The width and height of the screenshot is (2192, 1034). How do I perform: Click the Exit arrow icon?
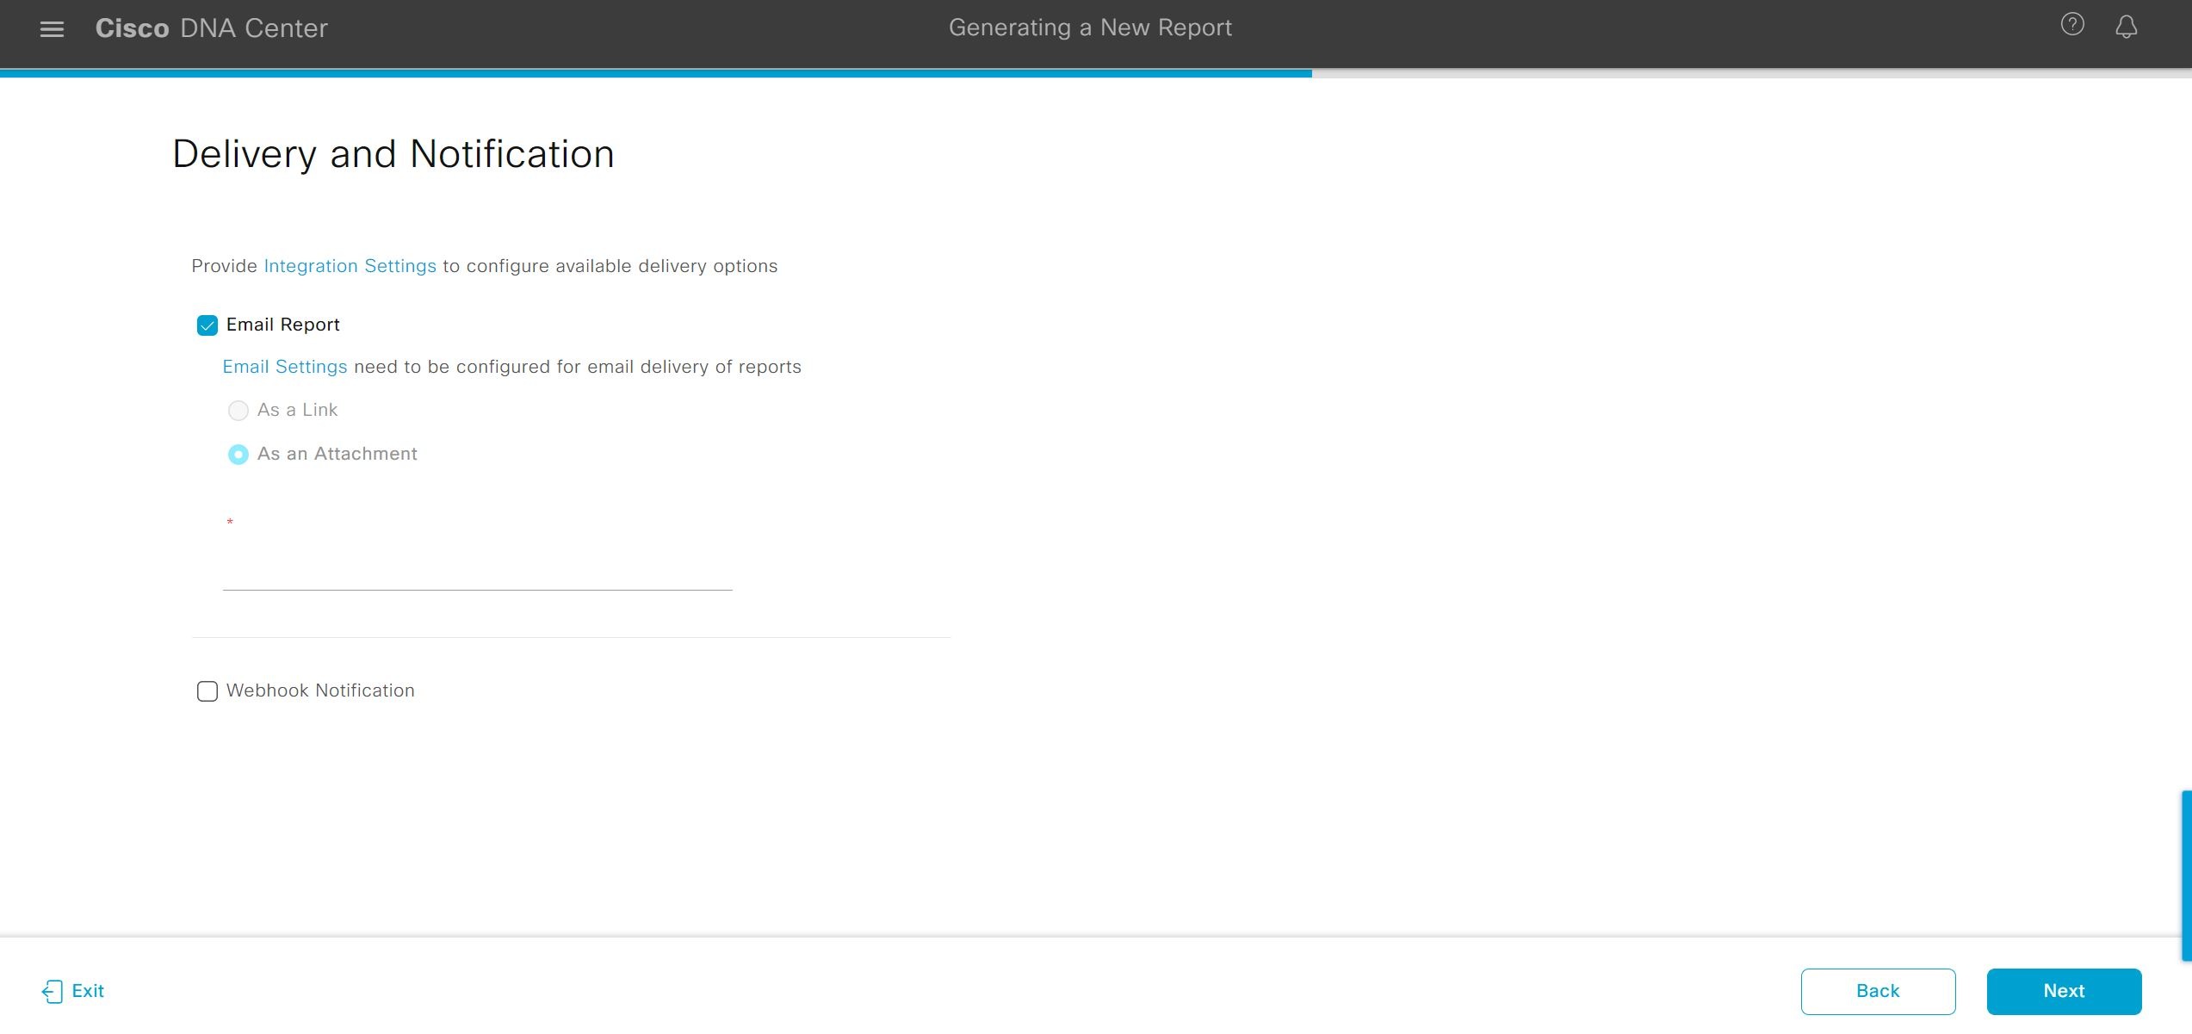pyautogui.click(x=53, y=991)
